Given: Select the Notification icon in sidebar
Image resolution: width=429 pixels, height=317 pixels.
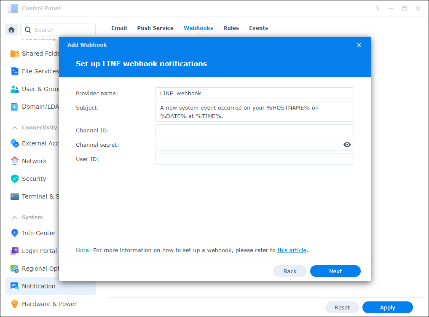Looking at the screenshot, I should [x=14, y=286].
